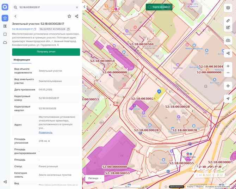
Task: Expand the Легенда dropdown
Action: (x=95, y=178)
